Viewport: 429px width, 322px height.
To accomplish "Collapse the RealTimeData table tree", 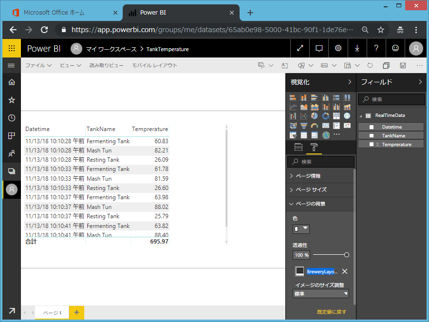I will coord(361,116).
